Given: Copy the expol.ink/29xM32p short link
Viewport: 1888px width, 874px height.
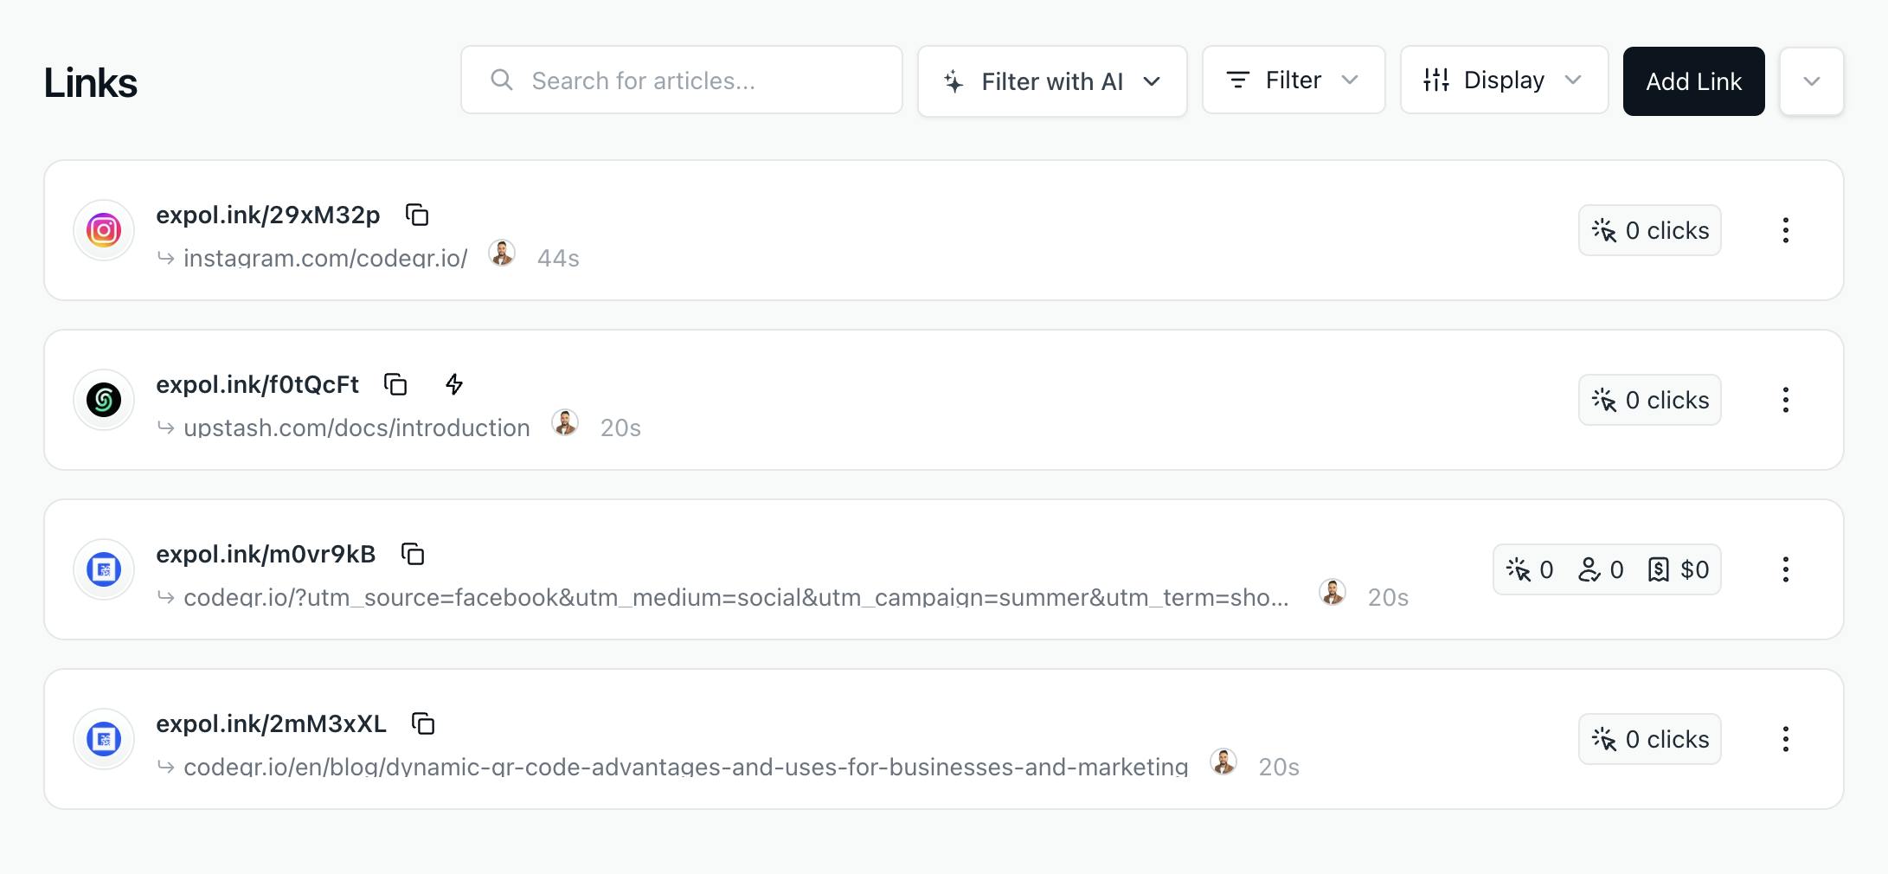Looking at the screenshot, I should pyautogui.click(x=417, y=215).
